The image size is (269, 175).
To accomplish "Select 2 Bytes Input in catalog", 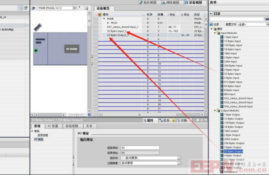I will point(232,58).
